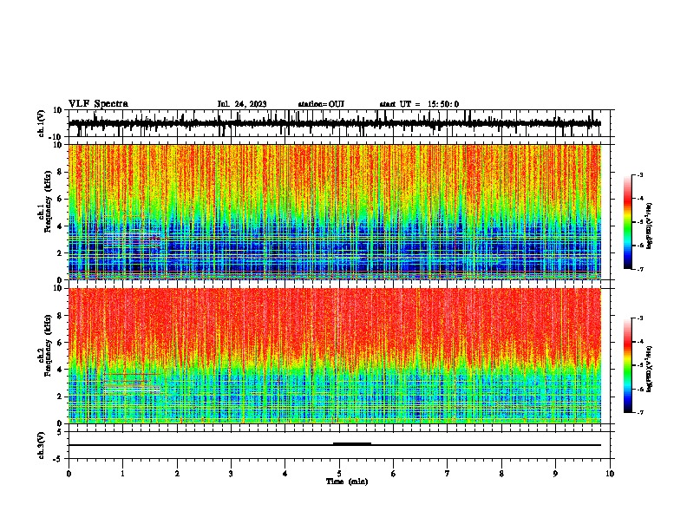Select the date label "Jul. 24, 2023"

click(242, 104)
